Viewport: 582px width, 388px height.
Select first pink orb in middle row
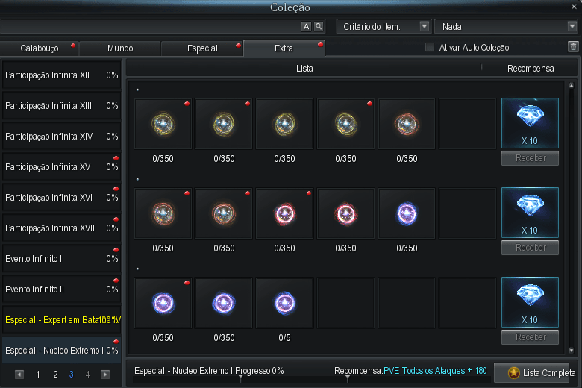[285, 213]
